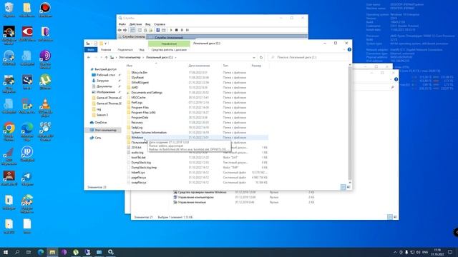Screen dimensions: 458x257
Task: Restart the service using the restart icon in Службы
Action: click(x=187, y=30)
